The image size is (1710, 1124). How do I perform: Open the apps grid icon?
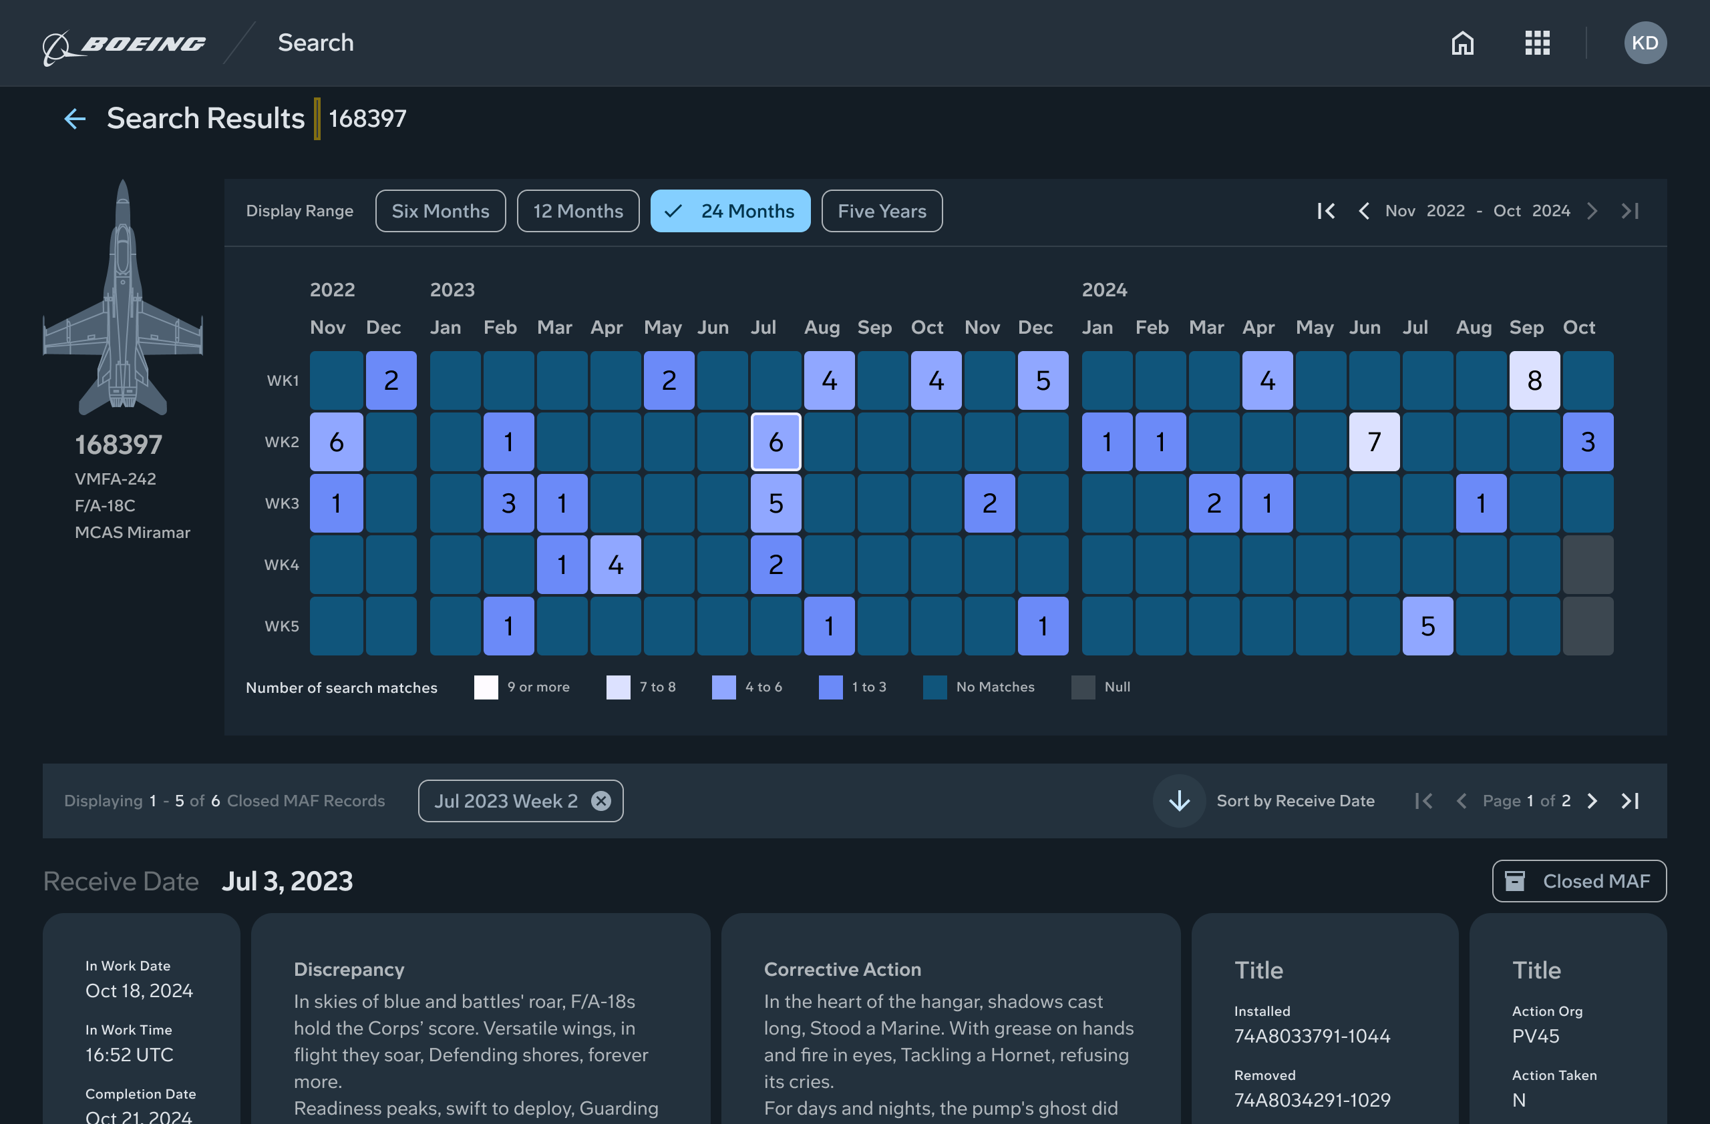pyautogui.click(x=1538, y=43)
